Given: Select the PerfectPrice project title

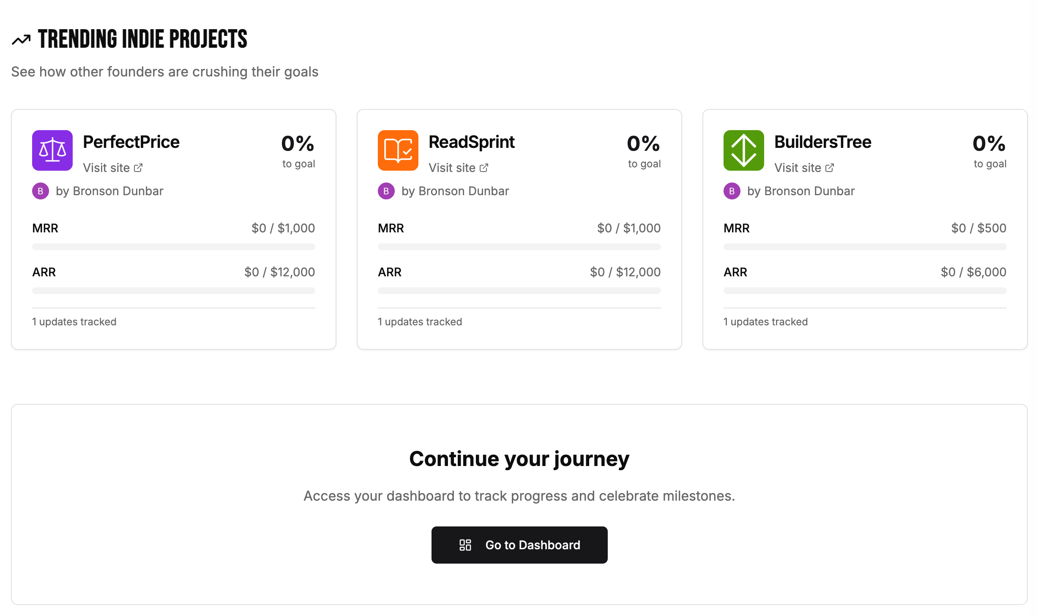Looking at the screenshot, I should pos(131,142).
